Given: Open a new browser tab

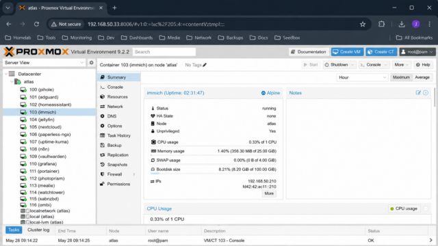Looking at the screenshot, I should (x=114, y=8).
